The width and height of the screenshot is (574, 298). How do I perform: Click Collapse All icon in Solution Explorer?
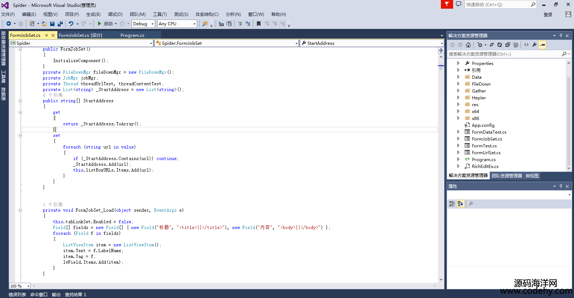[x=508, y=45]
